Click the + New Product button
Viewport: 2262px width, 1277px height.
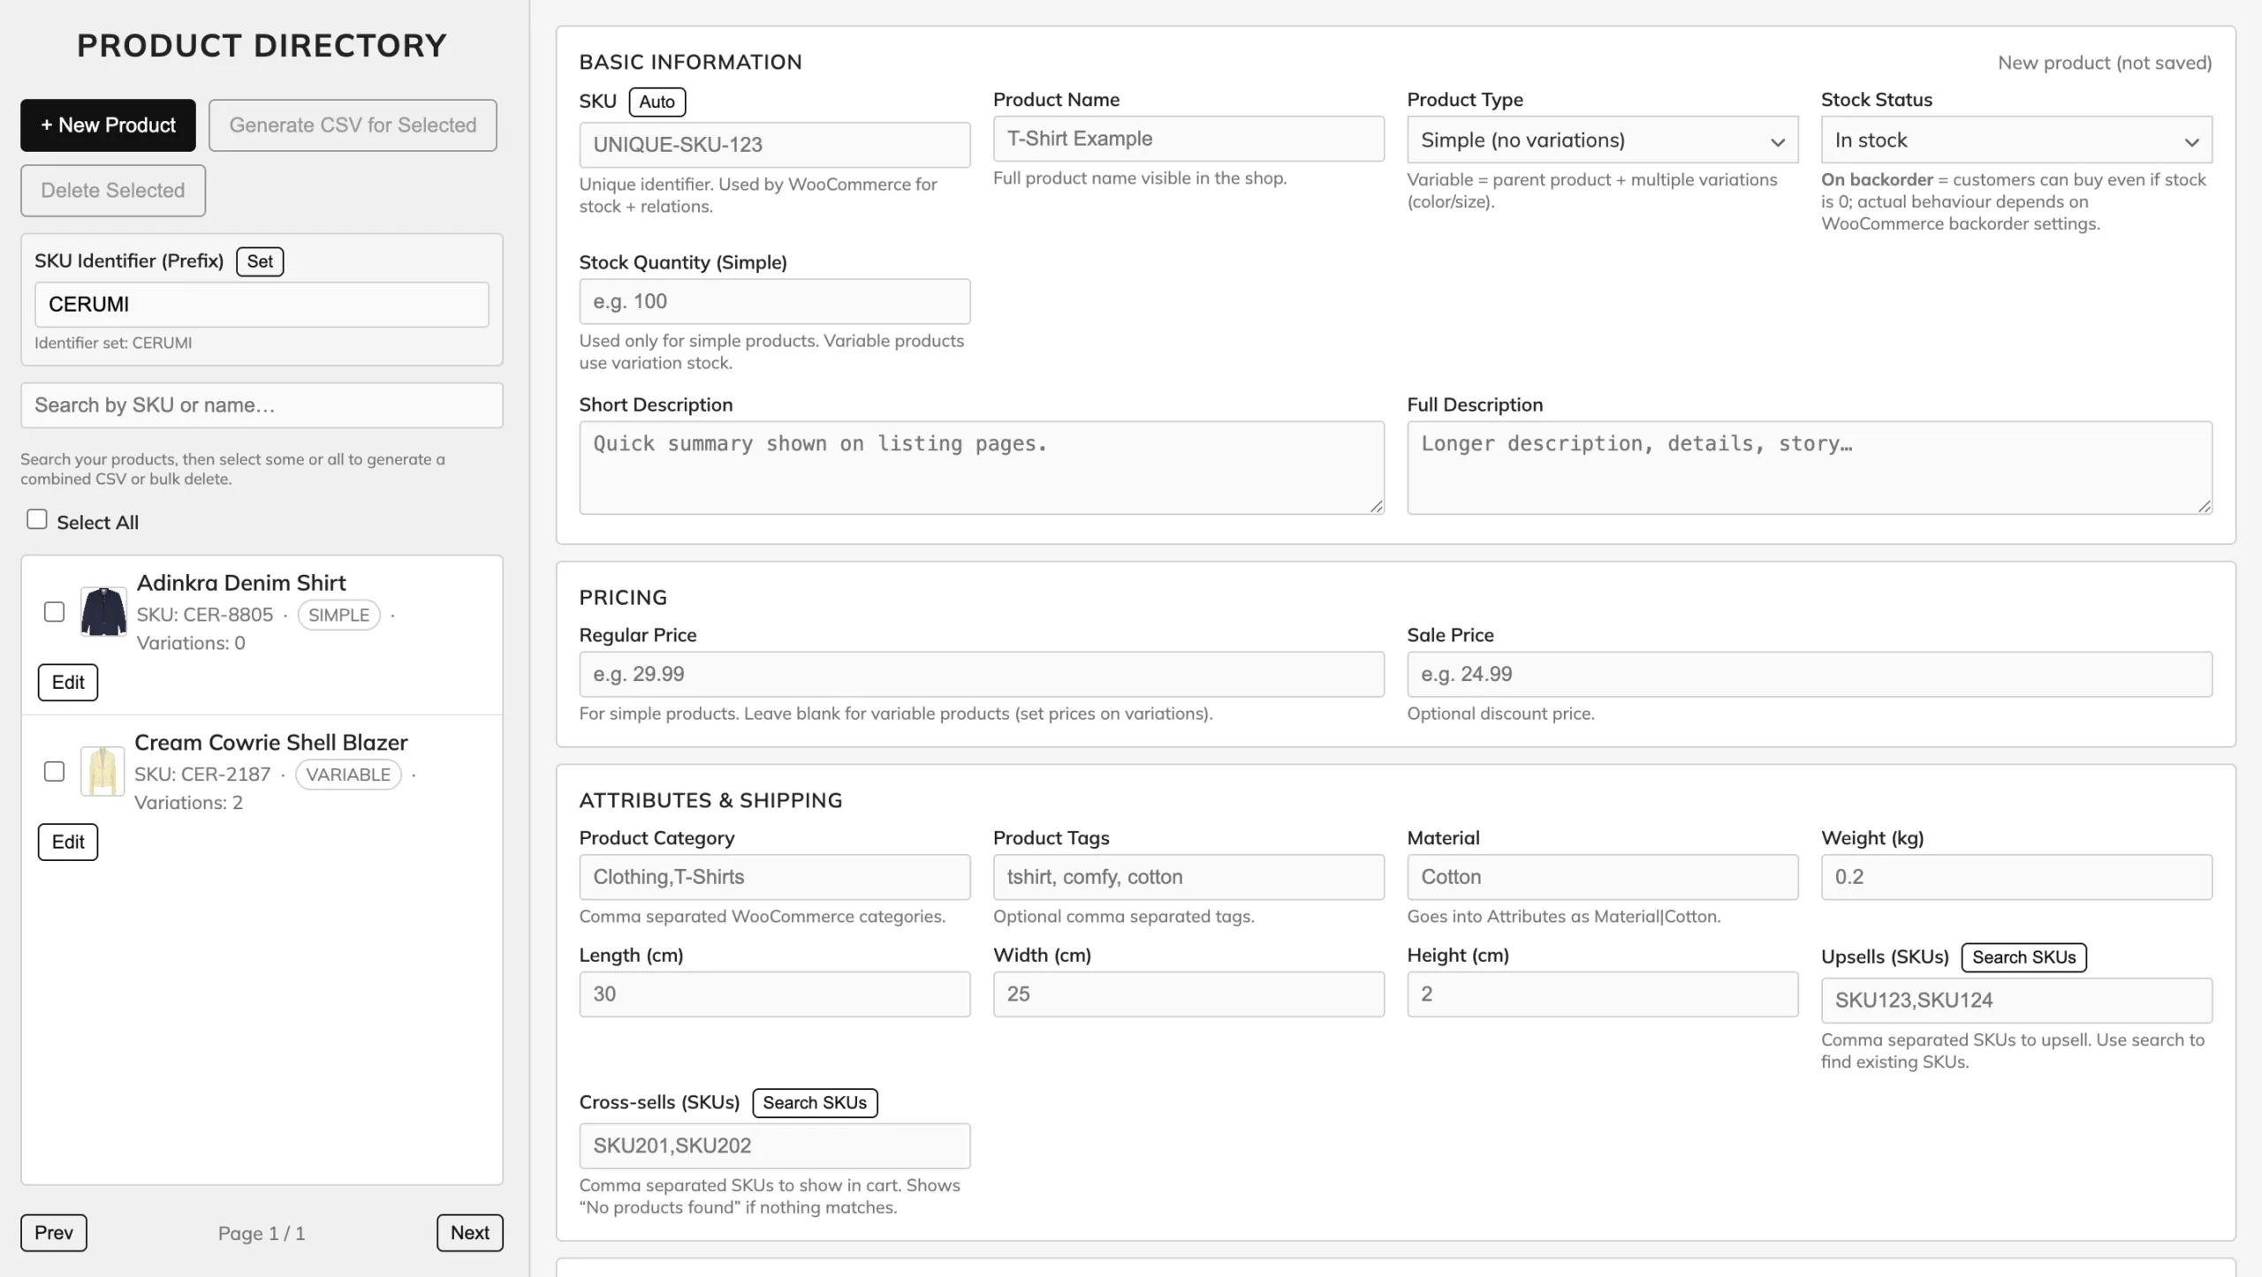[108, 125]
